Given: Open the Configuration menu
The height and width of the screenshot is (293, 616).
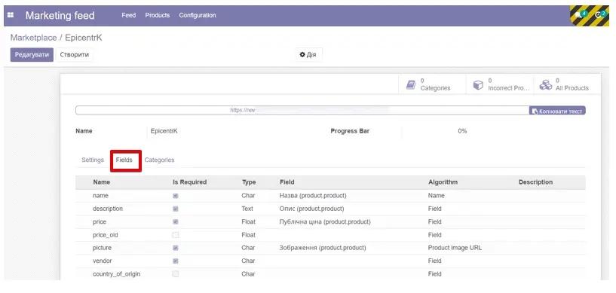Looking at the screenshot, I should [198, 15].
